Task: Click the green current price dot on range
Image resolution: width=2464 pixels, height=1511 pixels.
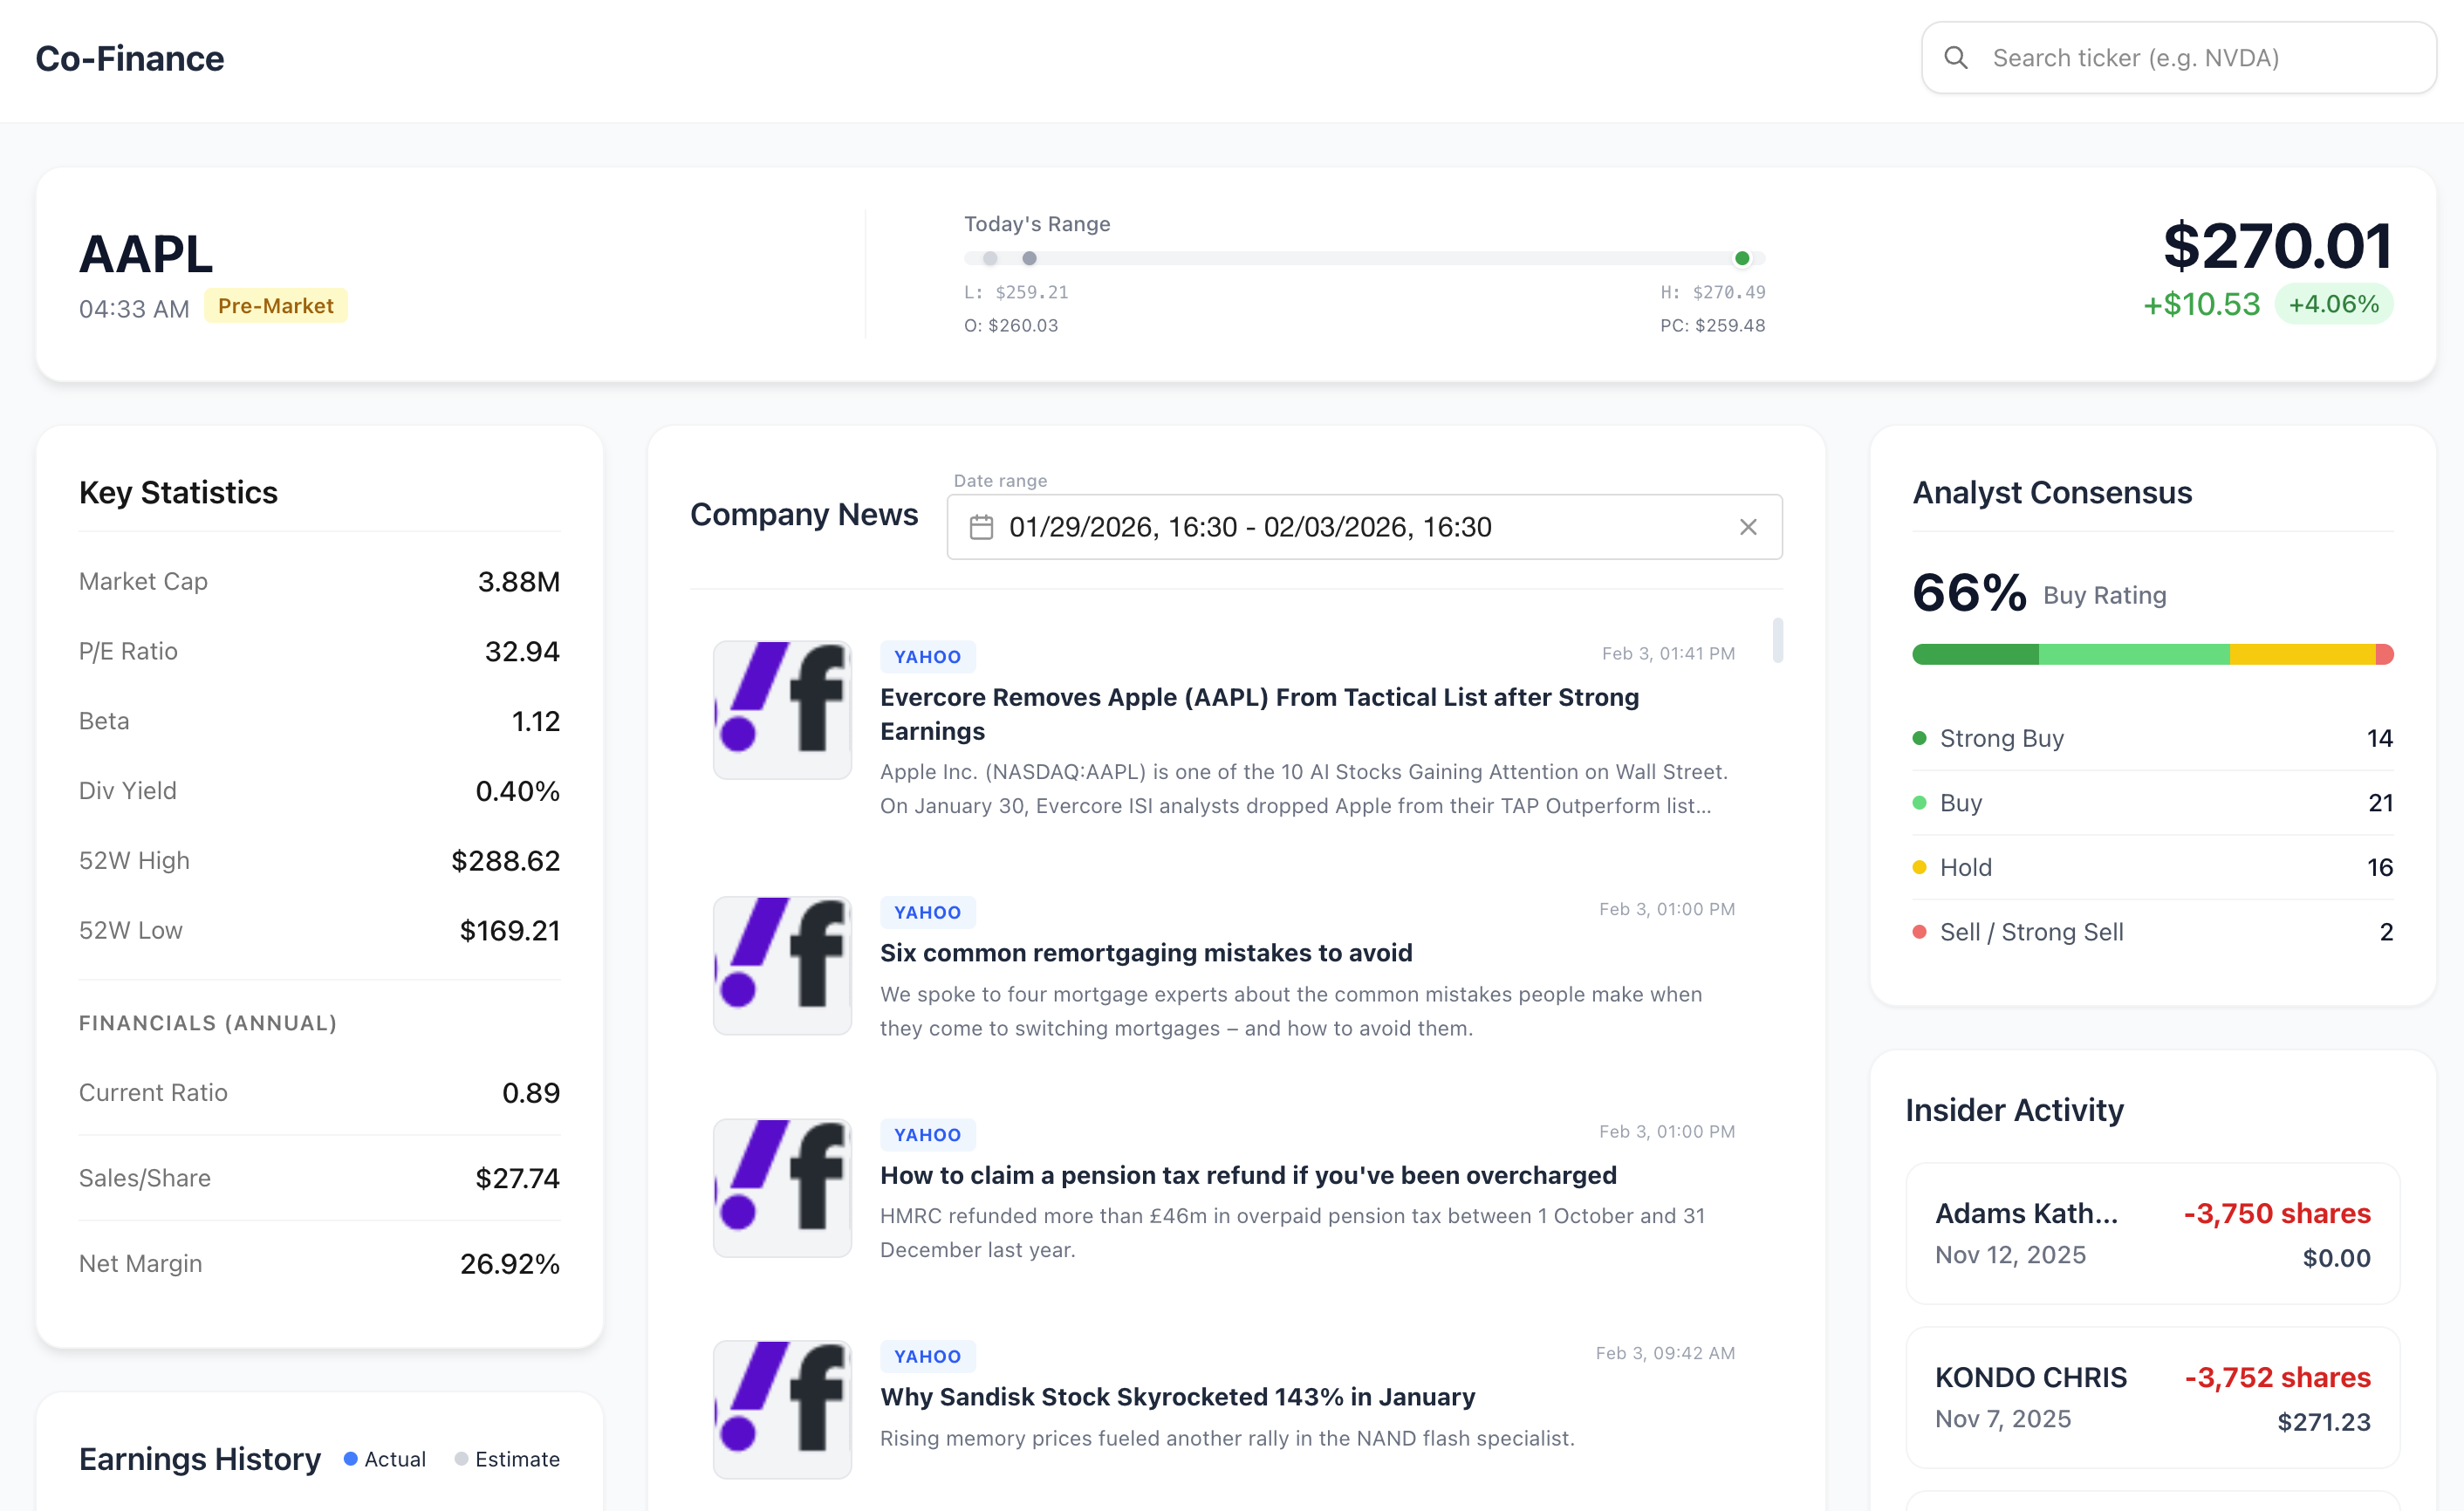Action: (1742, 259)
